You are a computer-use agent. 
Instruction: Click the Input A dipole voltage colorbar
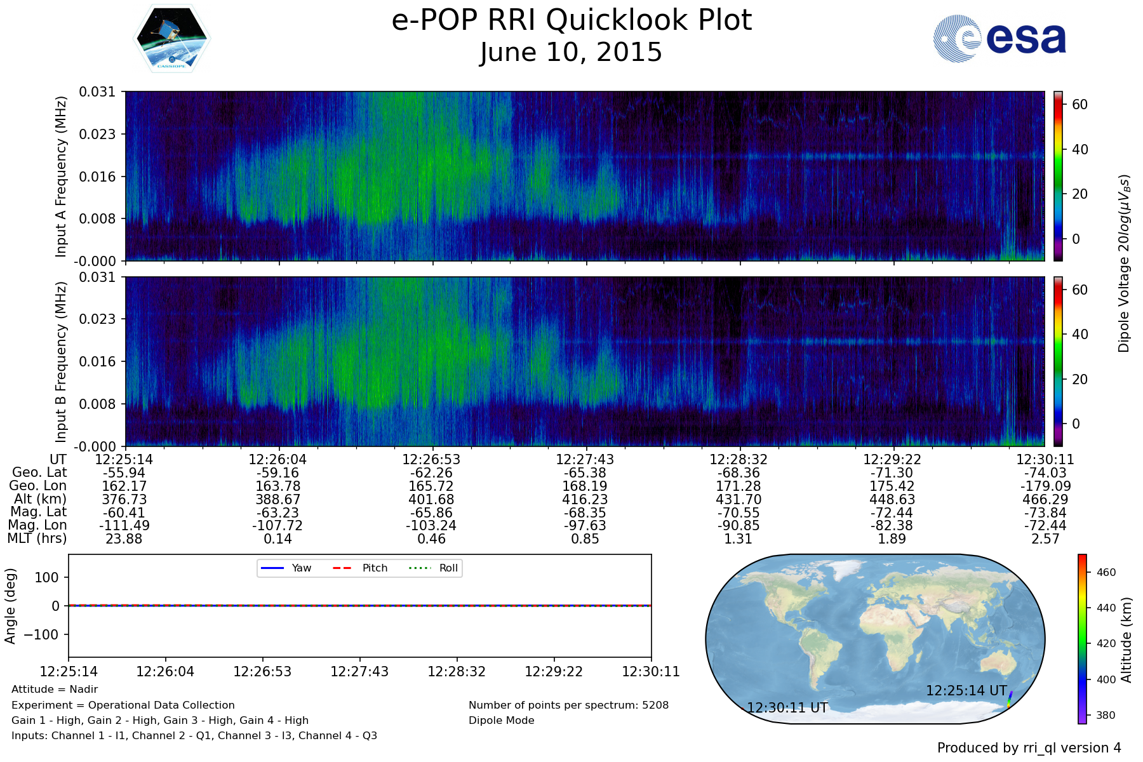(x=1058, y=176)
